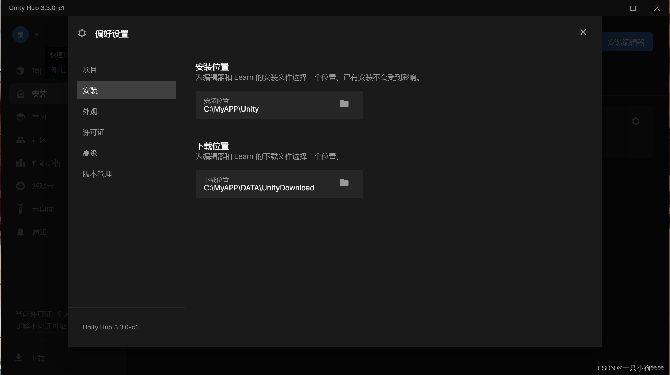670x375 pixels.
Task: Minimize the Unity Hub window
Action: coord(609,8)
